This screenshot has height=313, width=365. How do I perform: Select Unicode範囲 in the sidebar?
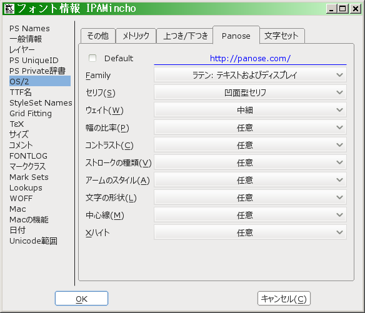click(x=33, y=241)
